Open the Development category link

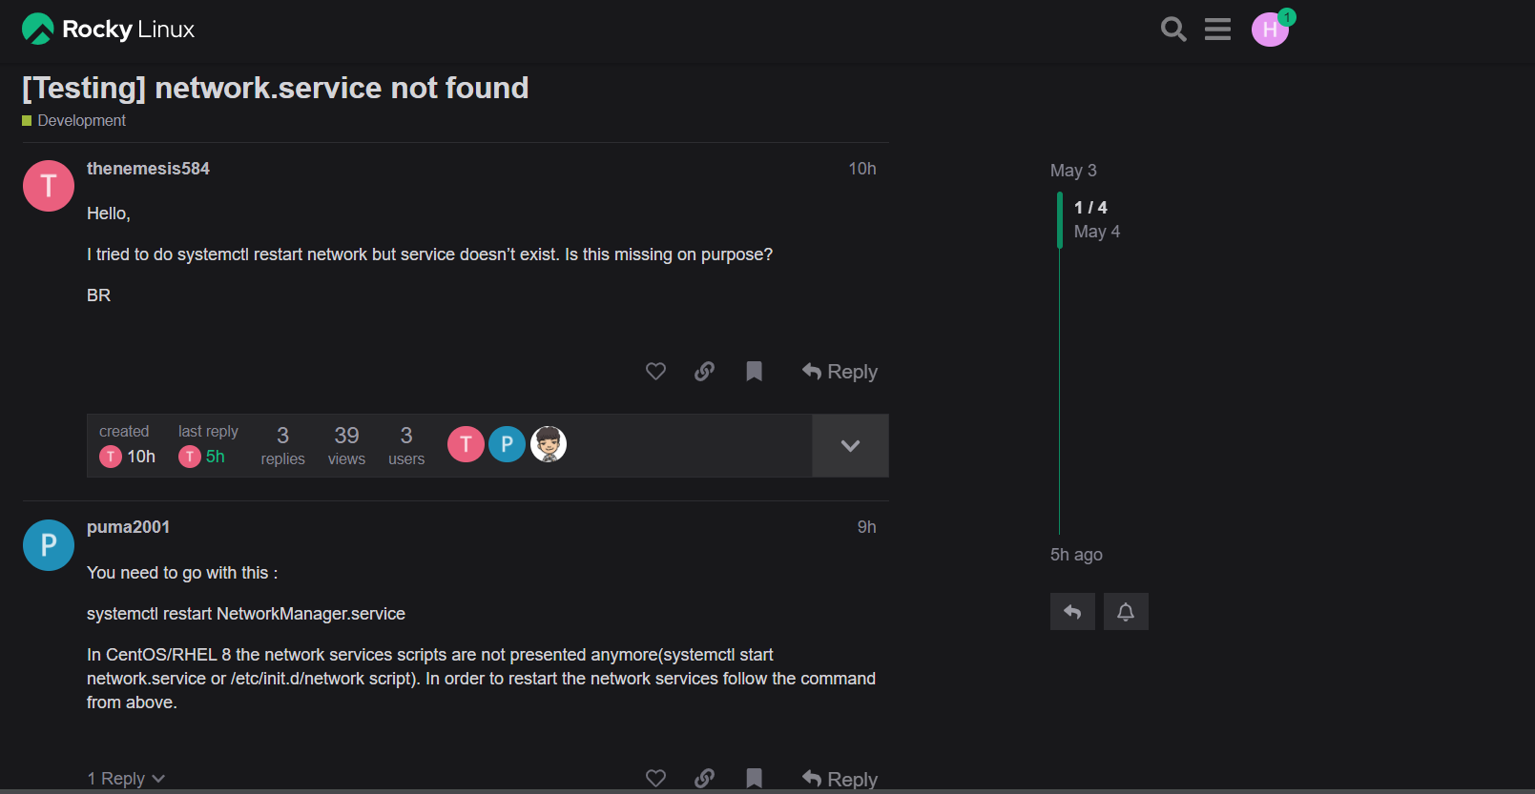coord(74,121)
